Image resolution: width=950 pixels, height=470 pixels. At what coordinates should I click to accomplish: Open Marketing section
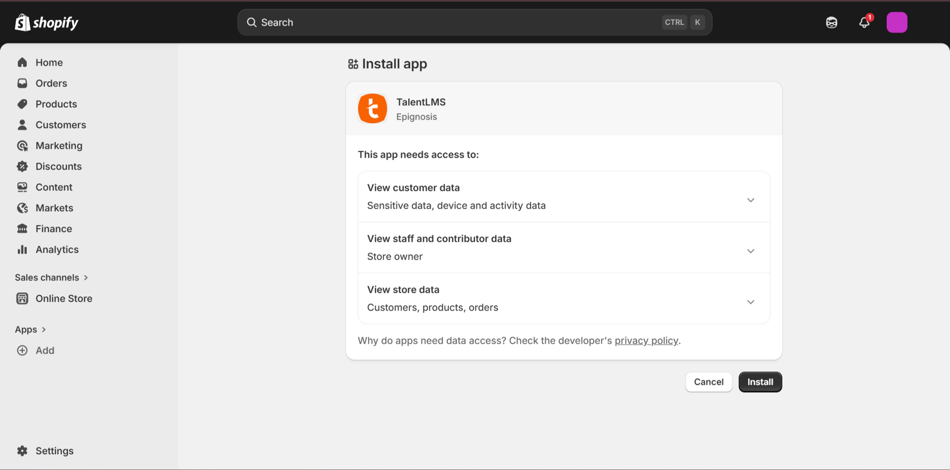pyautogui.click(x=59, y=145)
